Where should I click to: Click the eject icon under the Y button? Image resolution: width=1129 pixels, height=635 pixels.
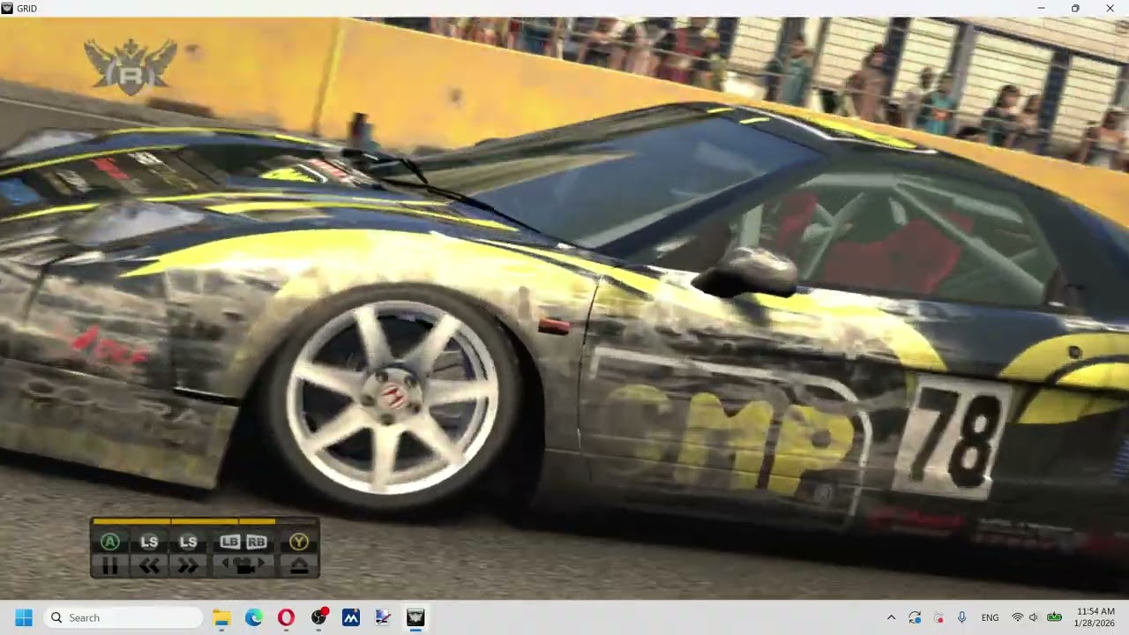point(299,566)
